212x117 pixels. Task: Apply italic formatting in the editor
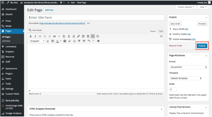click(x=35, y=36)
